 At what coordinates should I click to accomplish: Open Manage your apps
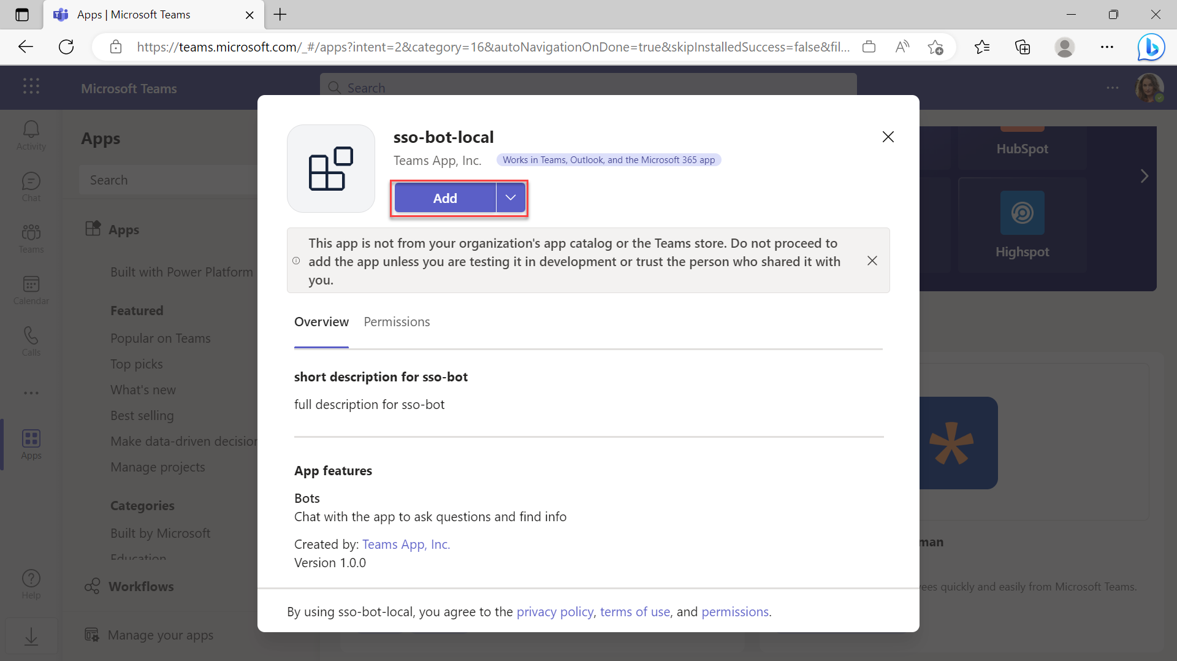point(149,635)
